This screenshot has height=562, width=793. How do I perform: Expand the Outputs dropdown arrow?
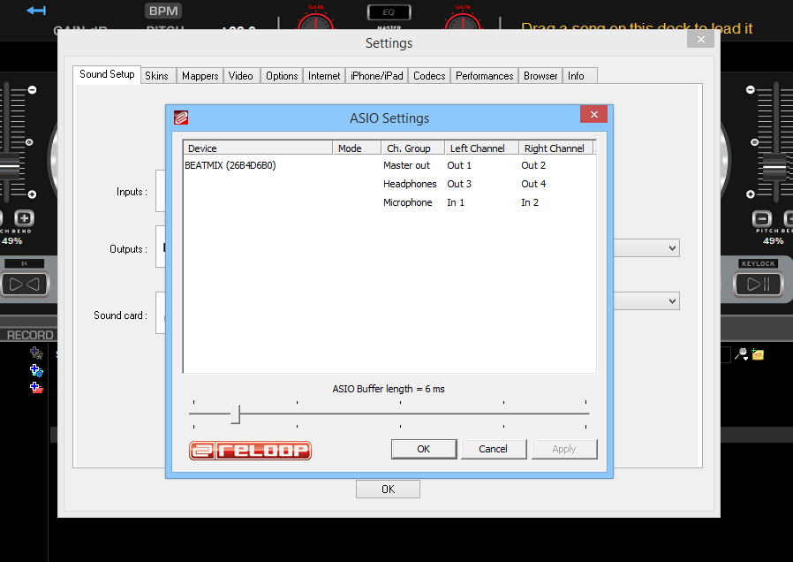(672, 249)
